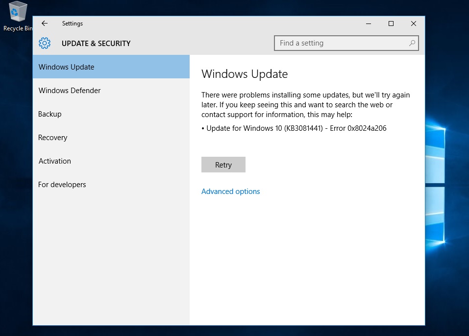This screenshot has width=469, height=336.
Task: Select Windows Update in sidebar
Action: pyautogui.click(x=111, y=67)
